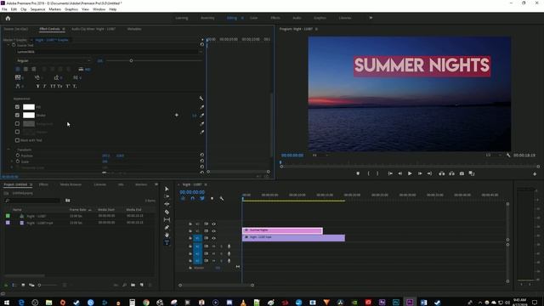Open the Appearance settings wrench
The width and height of the screenshot is (544, 306).
[201, 99]
